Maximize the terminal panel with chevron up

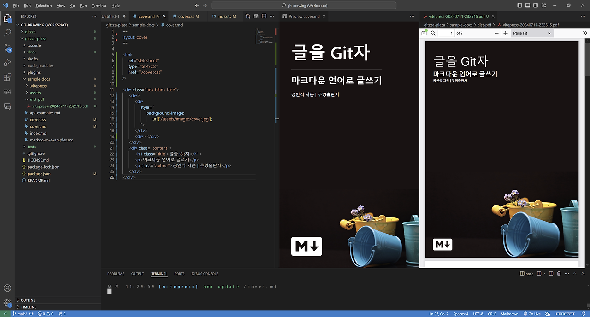(575, 274)
